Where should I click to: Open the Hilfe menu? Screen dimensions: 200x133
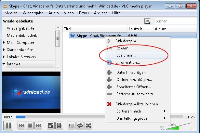[x=116, y=13]
